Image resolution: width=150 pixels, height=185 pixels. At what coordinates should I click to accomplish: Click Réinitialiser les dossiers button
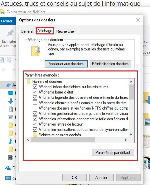(110, 64)
